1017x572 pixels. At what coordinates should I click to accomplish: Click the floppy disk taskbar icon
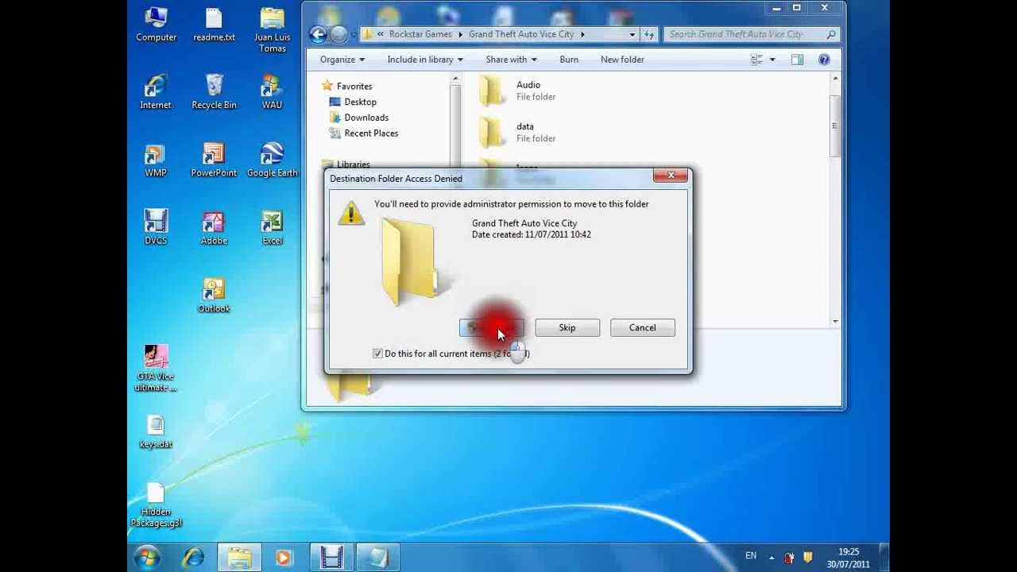(331, 558)
